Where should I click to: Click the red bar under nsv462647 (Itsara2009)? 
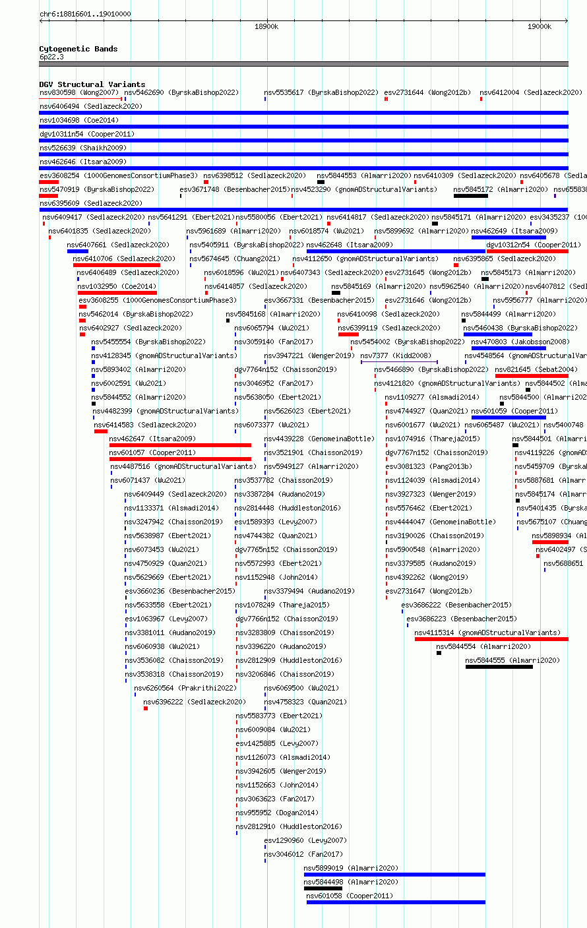coord(180,445)
